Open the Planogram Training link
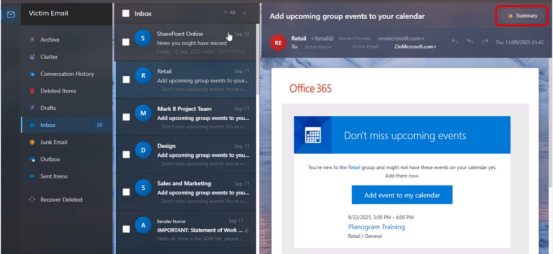This screenshot has height=254, width=553. [376, 227]
